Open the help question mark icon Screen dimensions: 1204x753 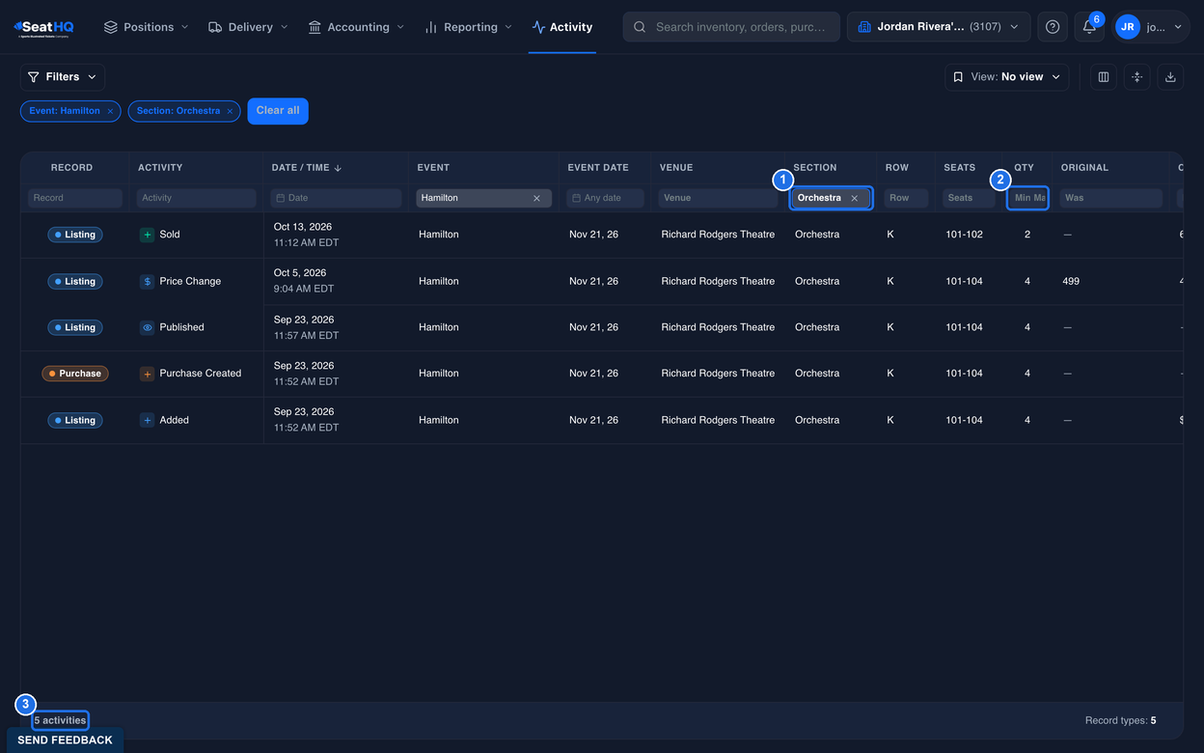1053,27
